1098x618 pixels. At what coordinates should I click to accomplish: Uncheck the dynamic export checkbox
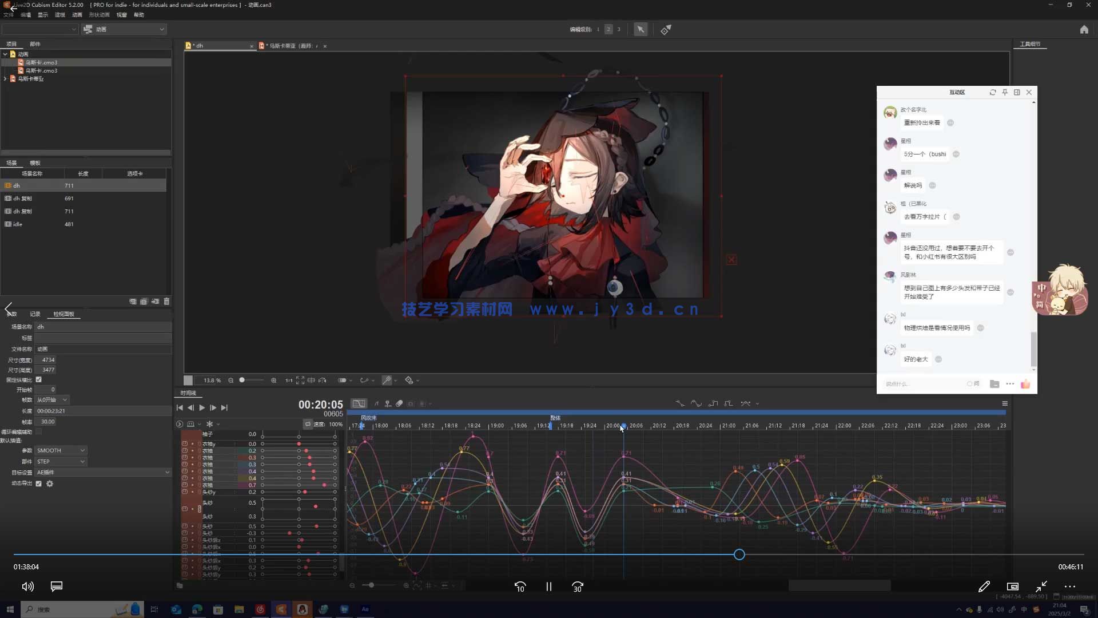pos(38,484)
